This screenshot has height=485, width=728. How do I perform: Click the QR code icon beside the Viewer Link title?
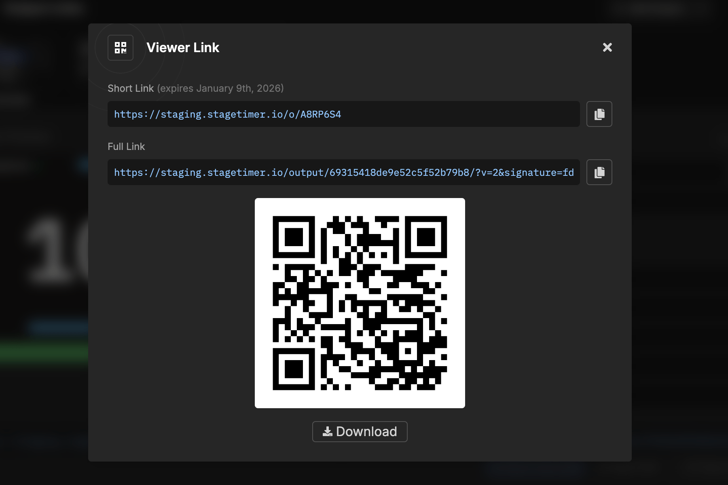tap(120, 47)
